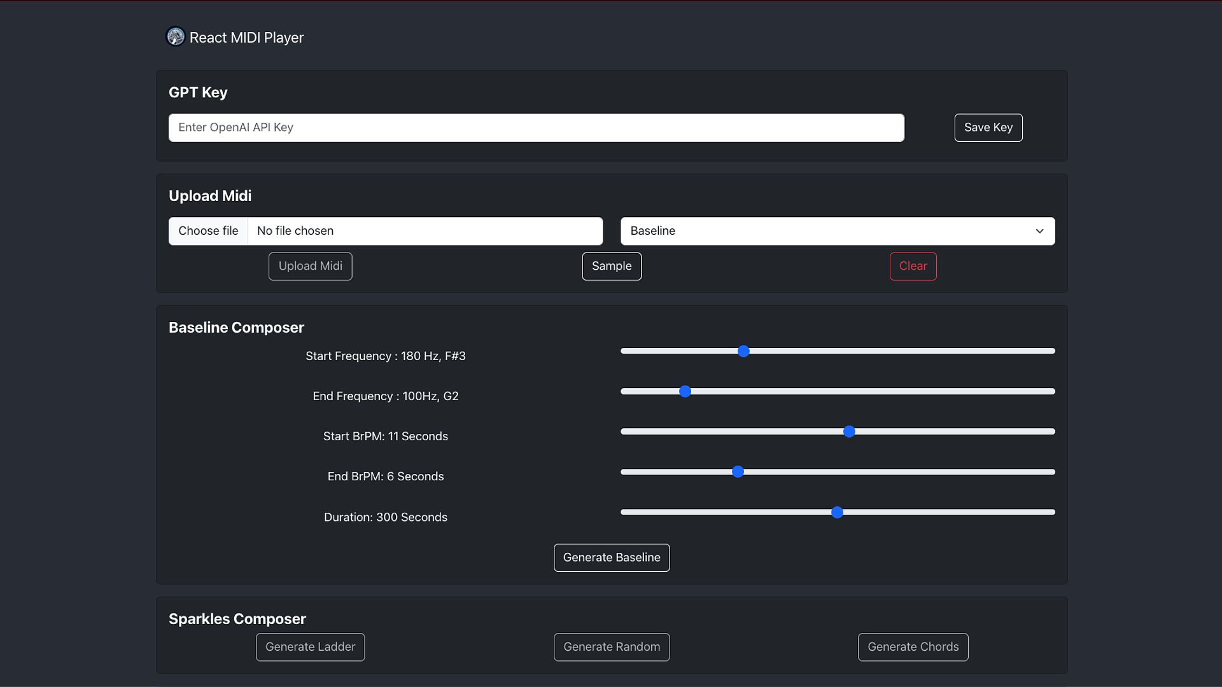The height and width of the screenshot is (687, 1222).
Task: Click the Start BrPM slider handle
Action: (x=849, y=431)
